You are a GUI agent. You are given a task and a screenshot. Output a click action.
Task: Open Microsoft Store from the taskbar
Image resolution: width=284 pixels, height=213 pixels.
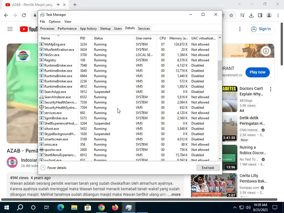click(x=88, y=207)
